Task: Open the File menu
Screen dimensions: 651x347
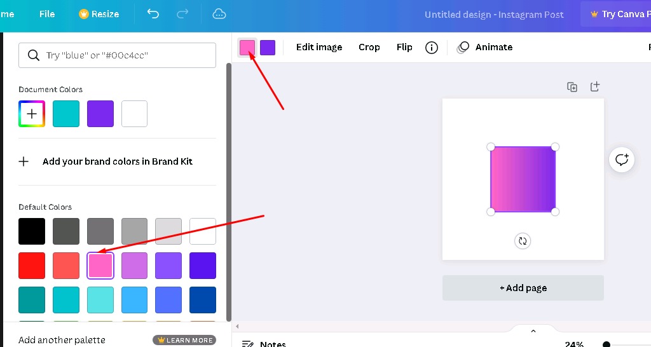Action: tap(47, 14)
